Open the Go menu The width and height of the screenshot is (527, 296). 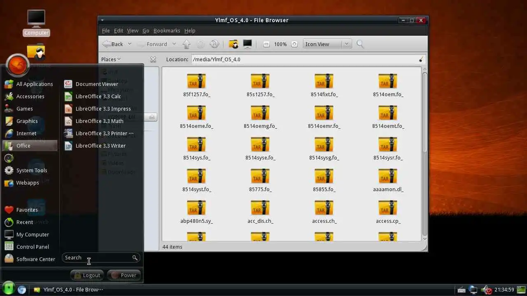(146, 31)
